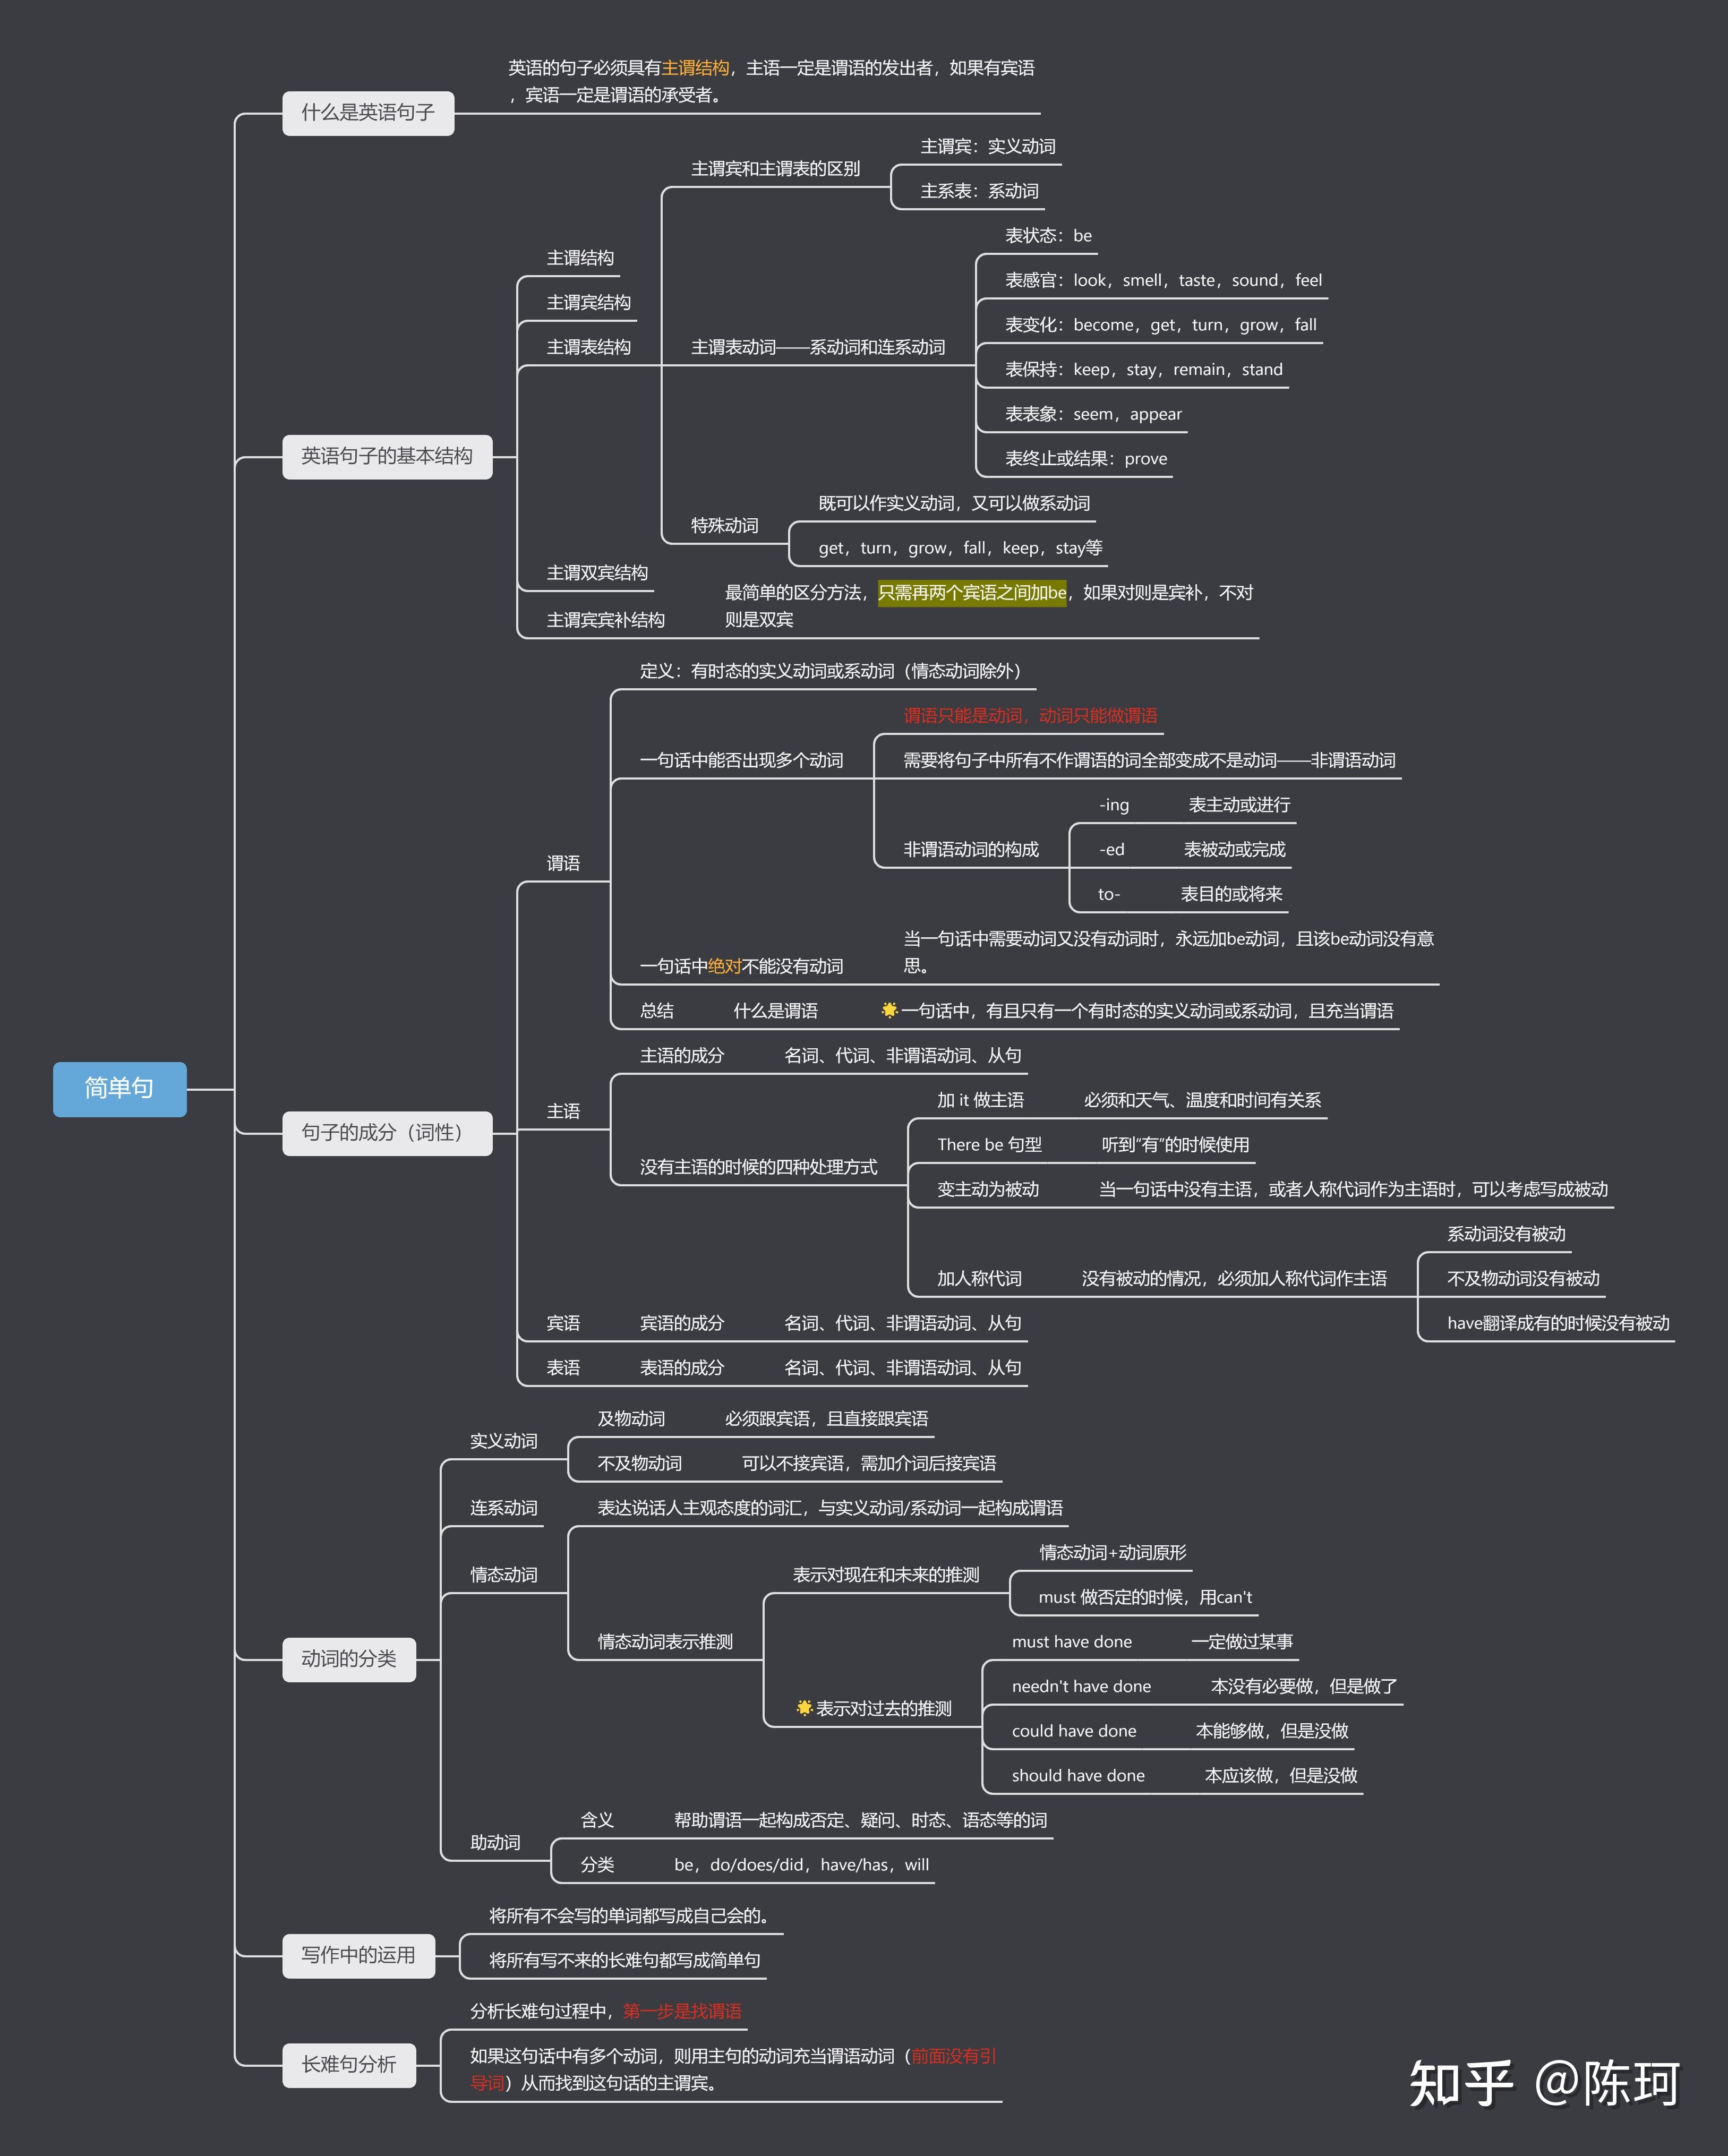Image resolution: width=1728 pixels, height=2156 pixels.
Task: Select the 动词的分类 topic node
Action: point(349,1659)
